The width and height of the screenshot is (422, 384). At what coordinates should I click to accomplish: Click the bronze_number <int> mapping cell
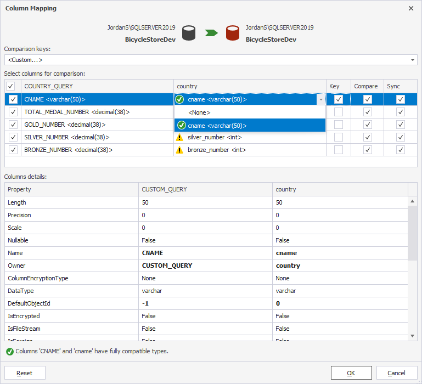point(250,150)
